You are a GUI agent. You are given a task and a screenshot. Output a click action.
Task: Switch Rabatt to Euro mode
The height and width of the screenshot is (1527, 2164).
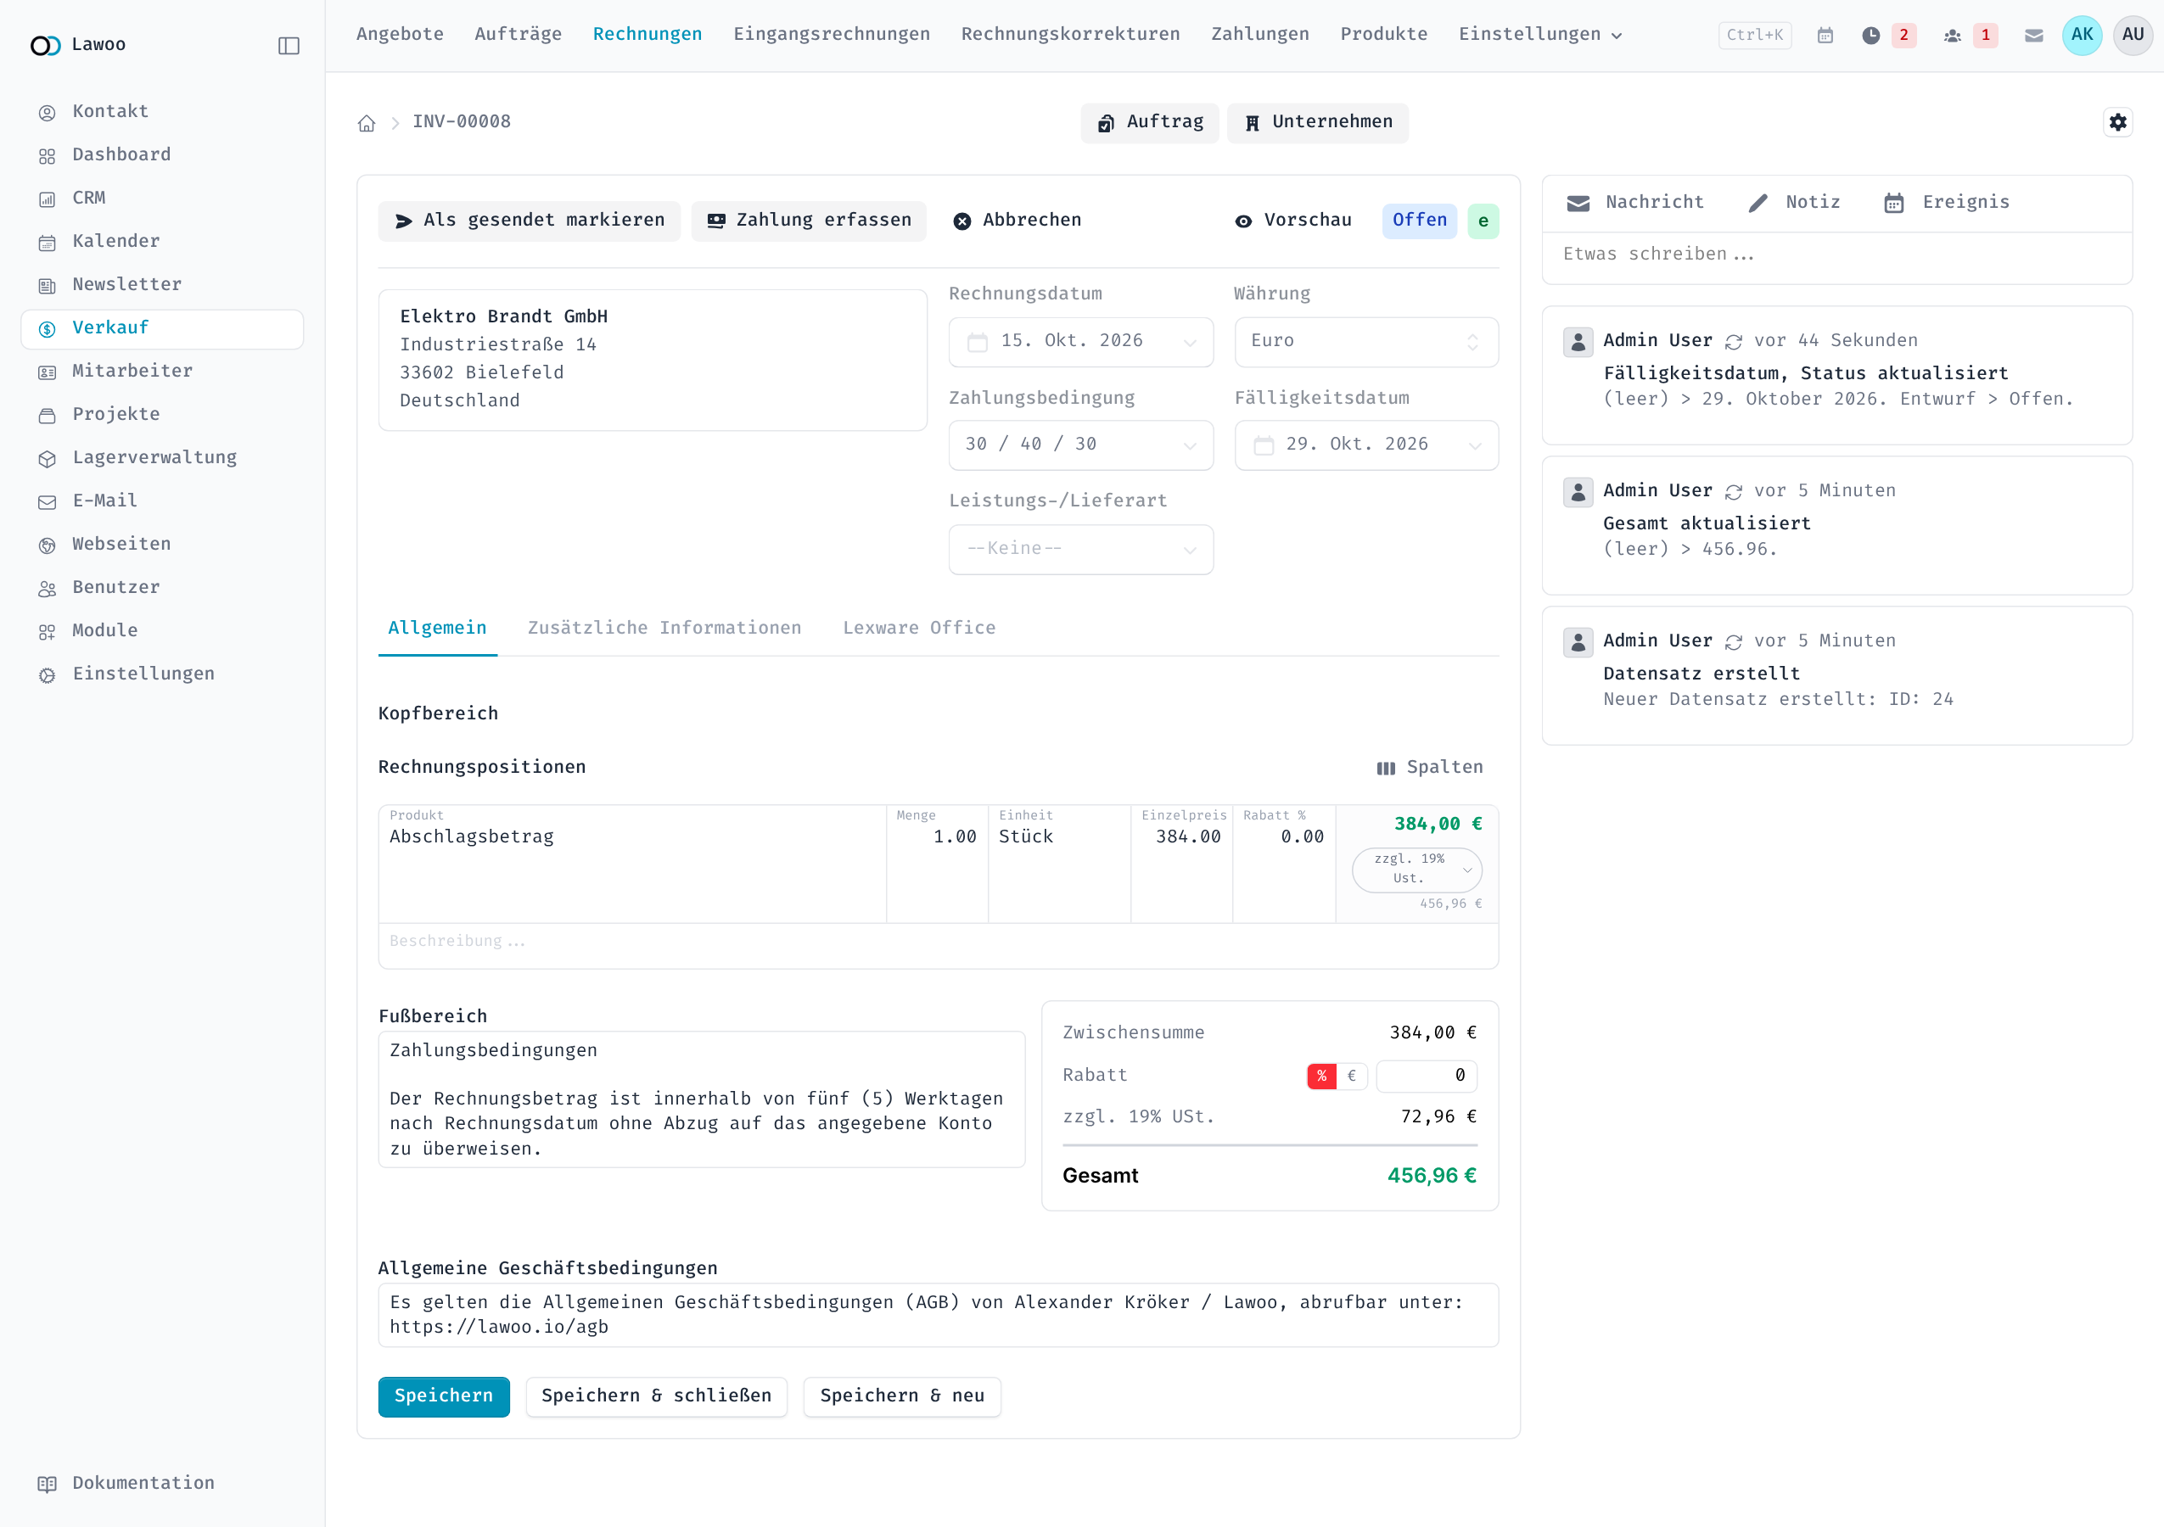click(1352, 1076)
